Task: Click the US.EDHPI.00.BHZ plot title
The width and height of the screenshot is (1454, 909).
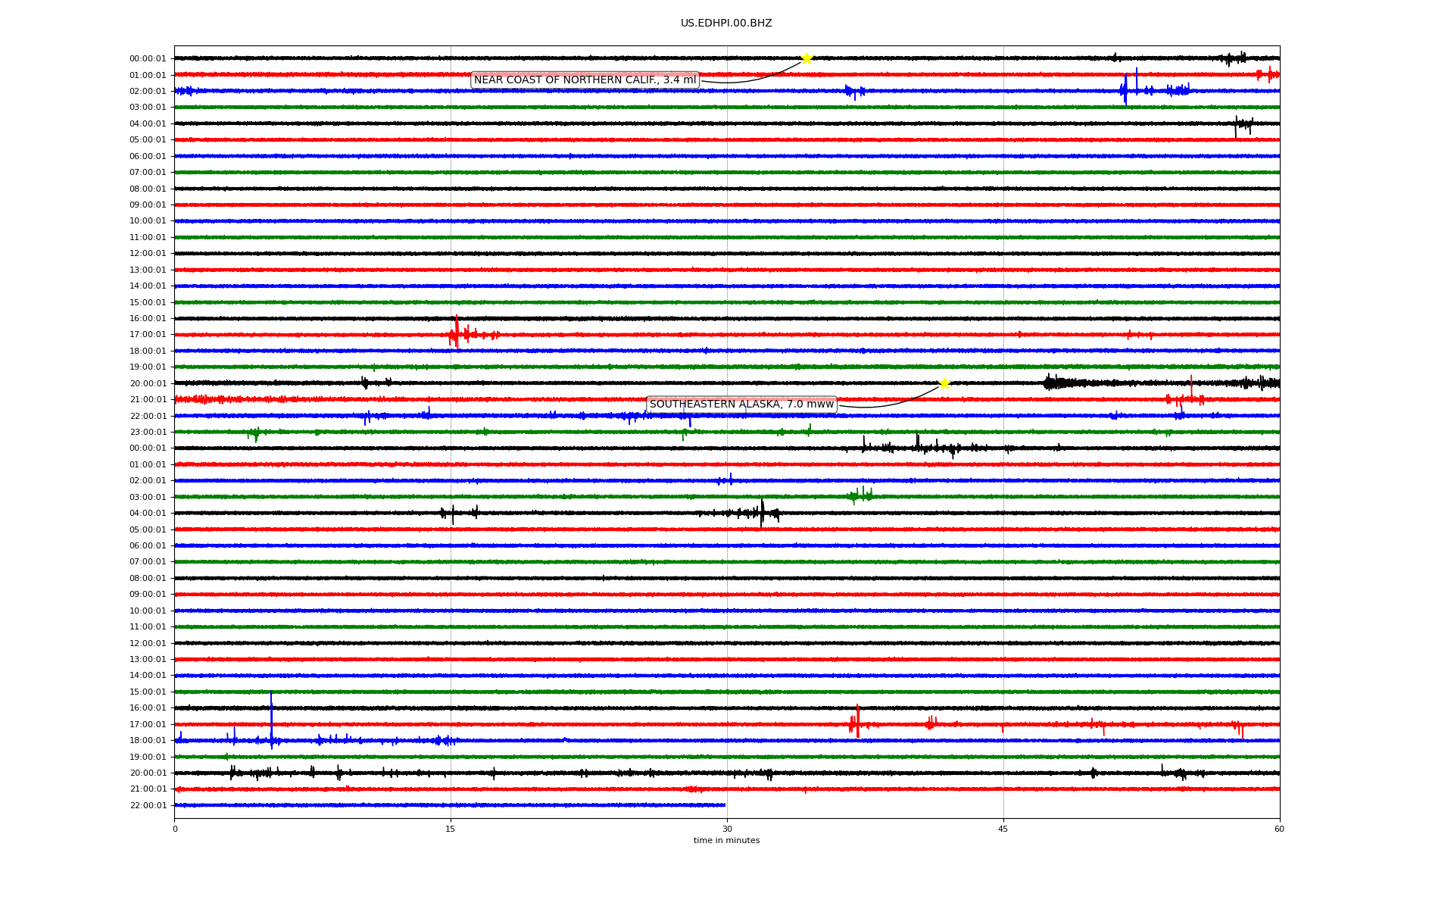Action: click(726, 23)
